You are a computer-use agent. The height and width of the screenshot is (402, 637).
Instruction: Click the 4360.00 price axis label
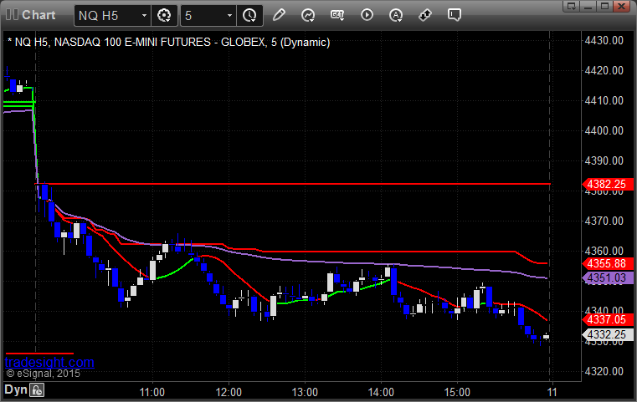pyautogui.click(x=604, y=251)
